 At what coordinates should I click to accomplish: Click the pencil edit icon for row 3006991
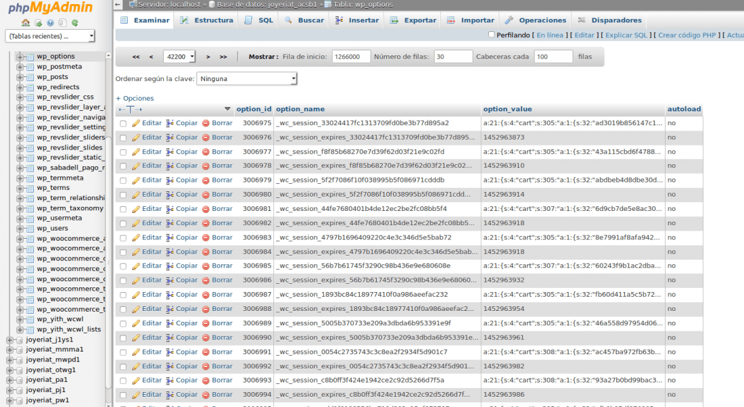click(136, 352)
